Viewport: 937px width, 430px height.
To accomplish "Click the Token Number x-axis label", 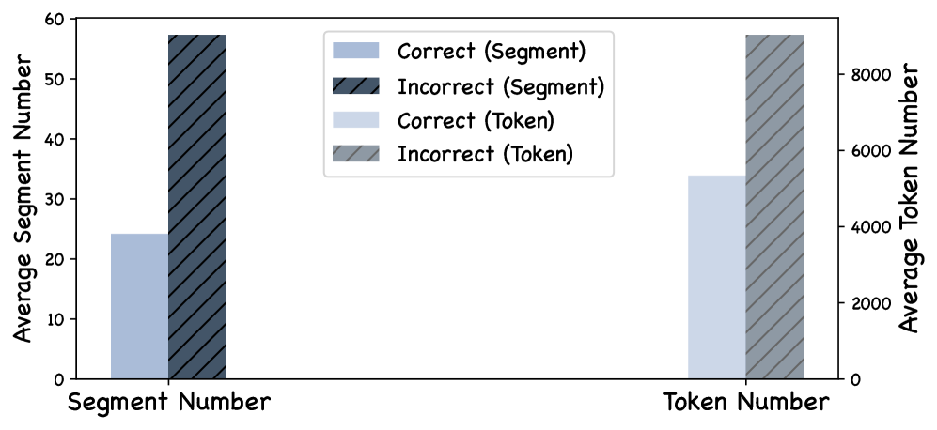I will 746,403.
